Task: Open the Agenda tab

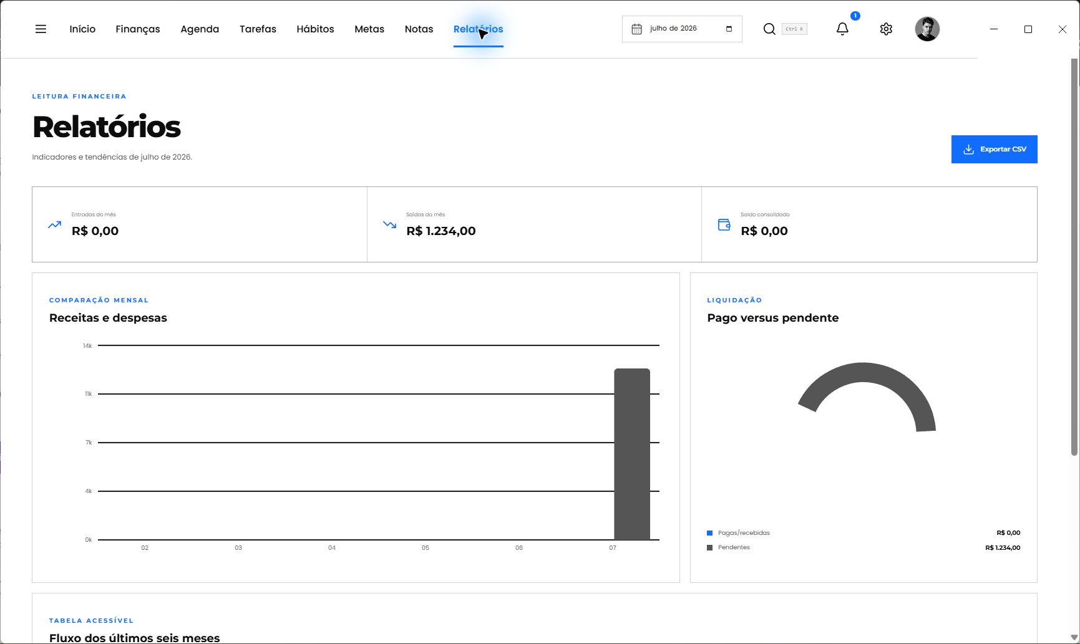Action: pos(200,29)
